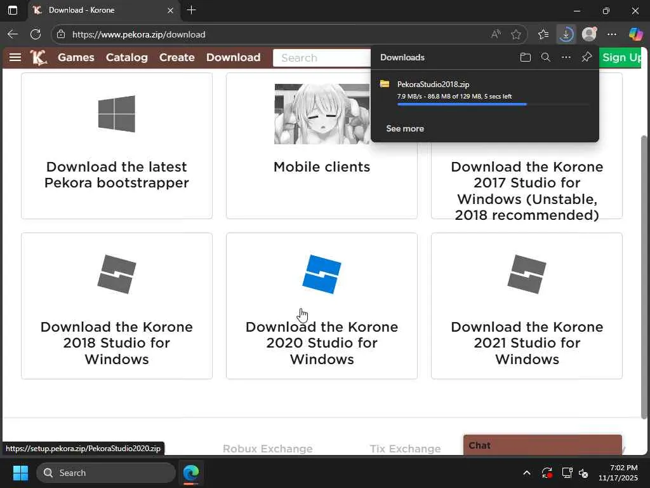This screenshot has height=488, width=650.
Task: Show hidden system tray icons
Action: [526, 473]
